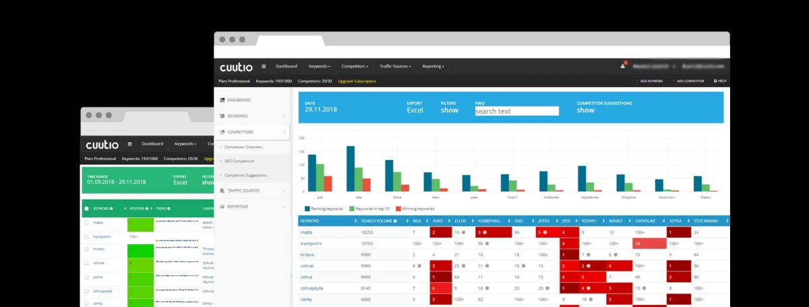The width and height of the screenshot is (809, 307).
Task: Click the Keywords sidebar icon
Action: (222, 116)
